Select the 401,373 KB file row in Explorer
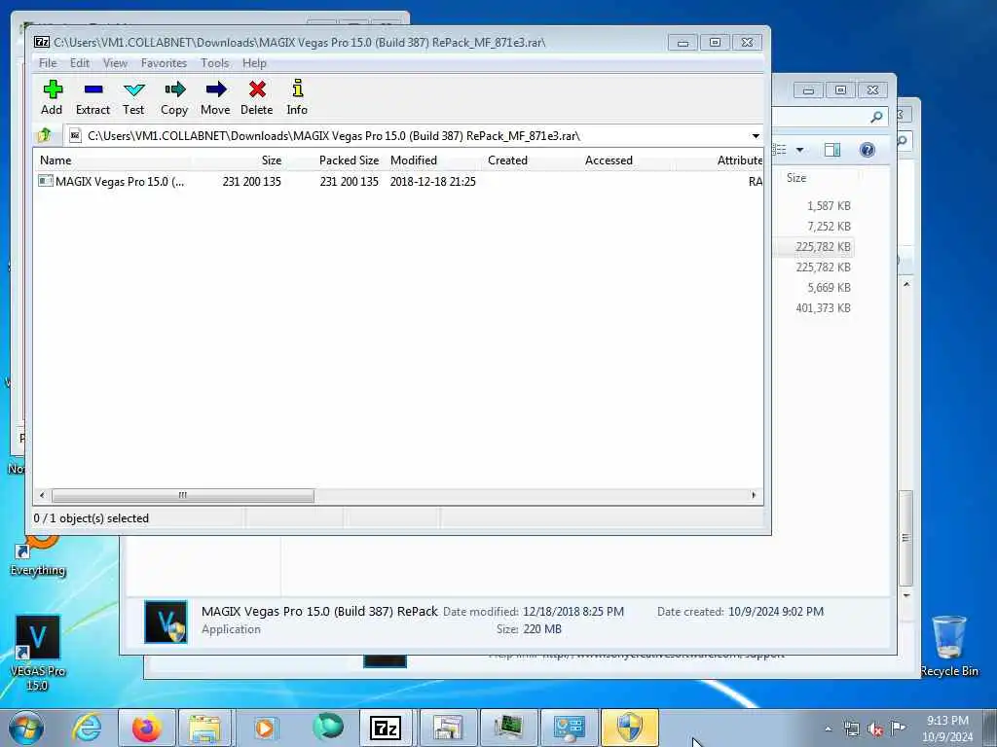This screenshot has height=747, width=997. click(823, 307)
